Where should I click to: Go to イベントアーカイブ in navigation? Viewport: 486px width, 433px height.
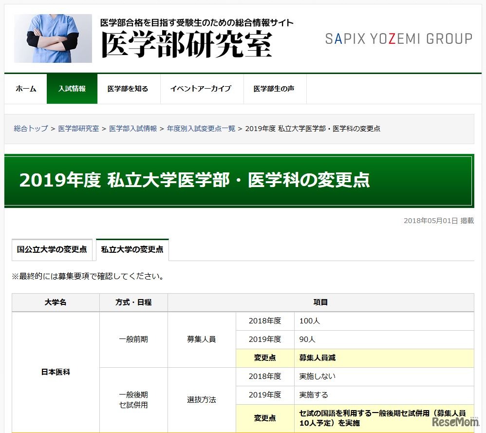click(x=201, y=89)
